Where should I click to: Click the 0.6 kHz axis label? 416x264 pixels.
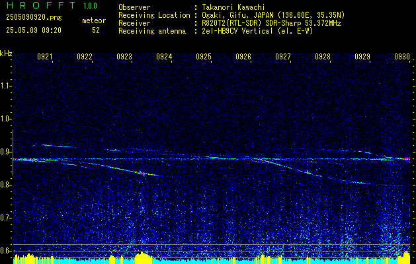coord(6,251)
